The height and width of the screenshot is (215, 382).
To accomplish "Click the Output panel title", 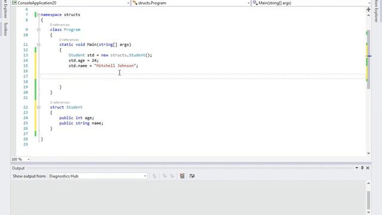I will [x=19, y=168].
